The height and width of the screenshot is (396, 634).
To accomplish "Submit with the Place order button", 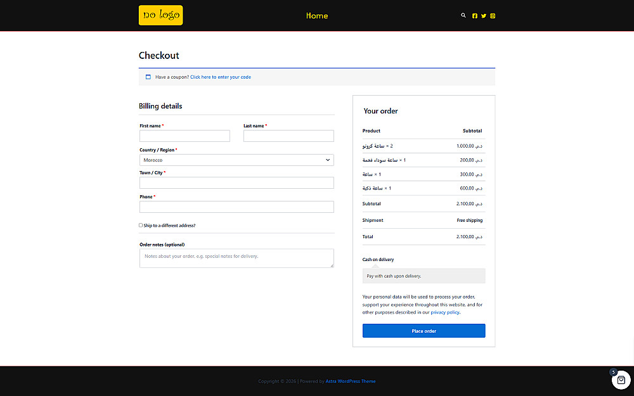I will pos(424,331).
